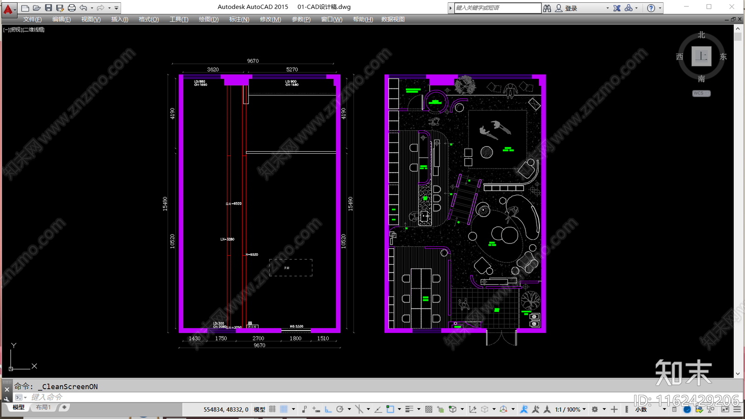Click the Save As icon

(60, 8)
